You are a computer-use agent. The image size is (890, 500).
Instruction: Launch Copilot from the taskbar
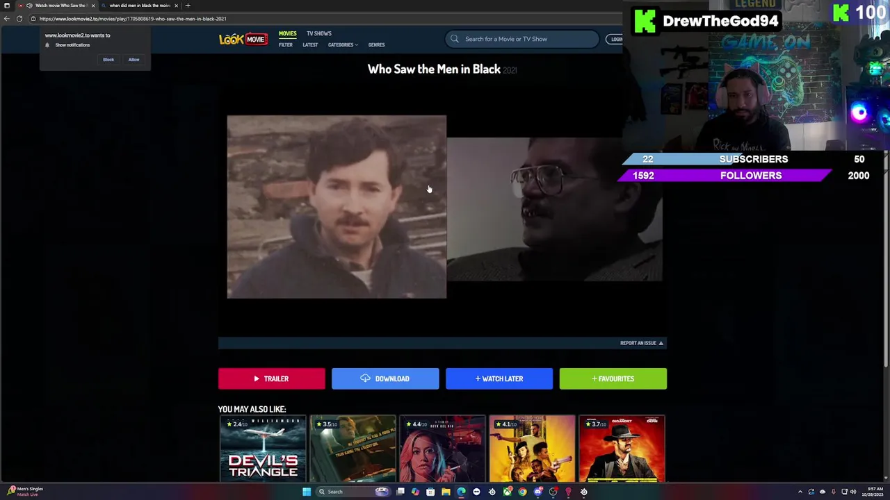click(415, 492)
